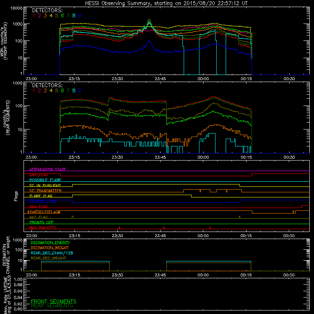This screenshot has width=314, height=314.
Task: Select red detector 1 in front segments legend
Action: click(34, 16)
